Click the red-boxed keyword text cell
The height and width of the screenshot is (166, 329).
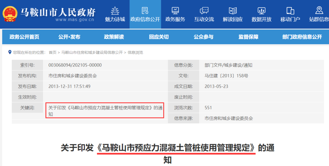105,111
